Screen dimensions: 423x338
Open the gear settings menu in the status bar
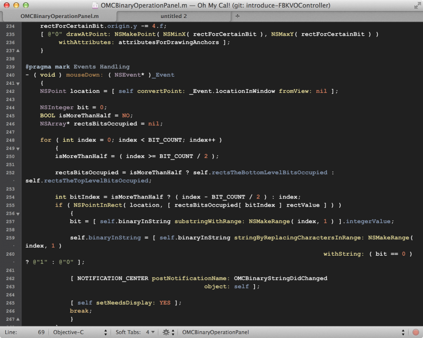point(165,332)
